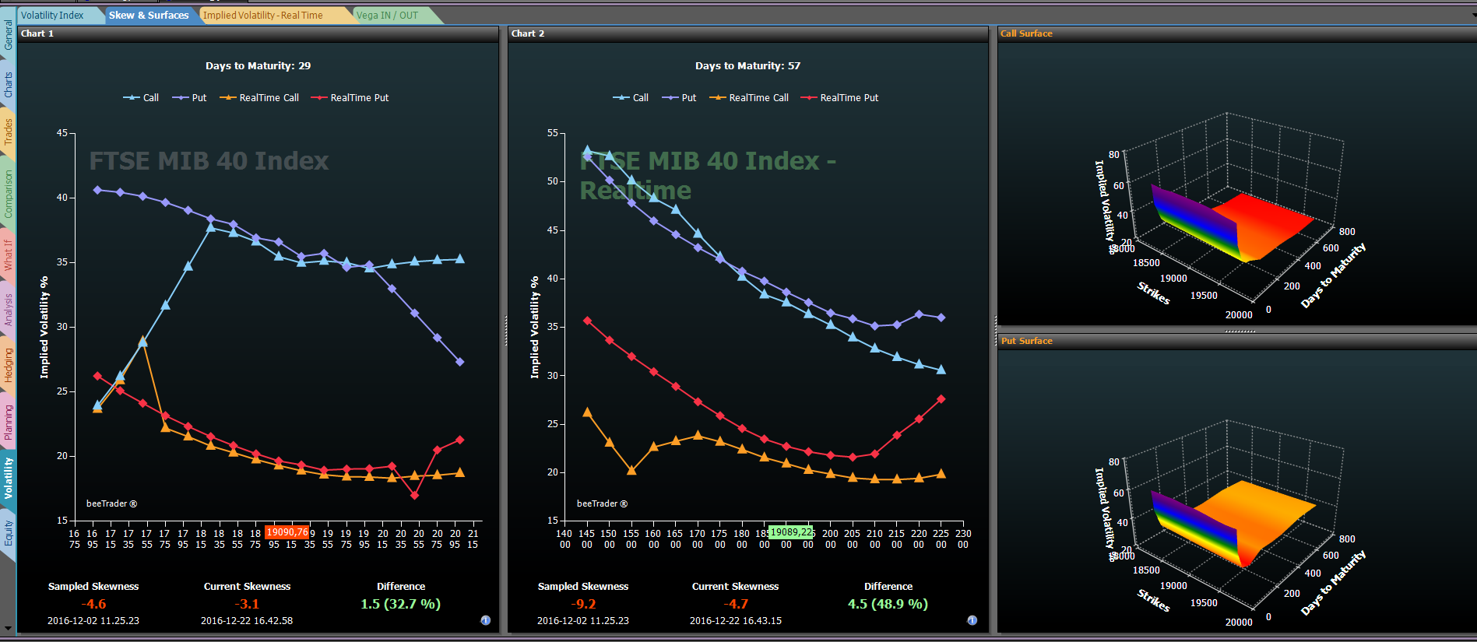
Task: Open the Trades side tab
Action: pos(8,132)
